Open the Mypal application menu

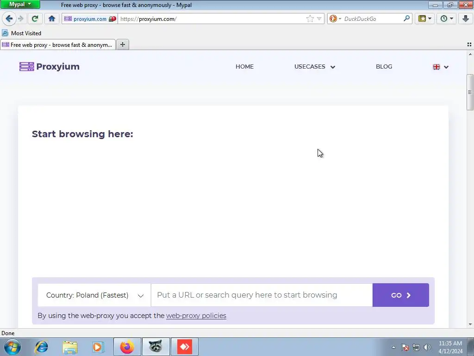(20, 4)
